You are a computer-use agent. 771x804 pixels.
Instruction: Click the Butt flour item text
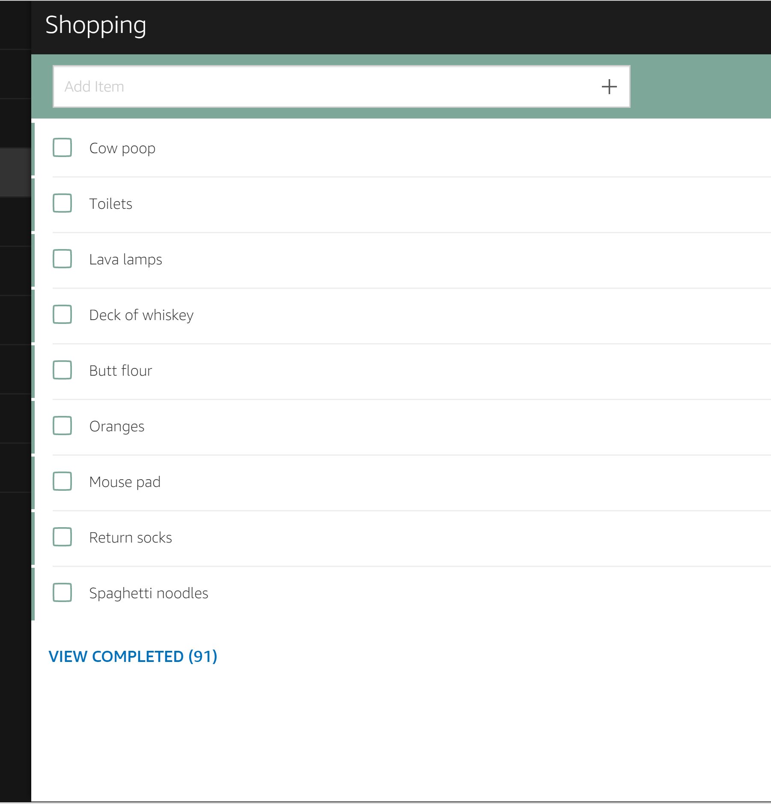pyautogui.click(x=120, y=371)
